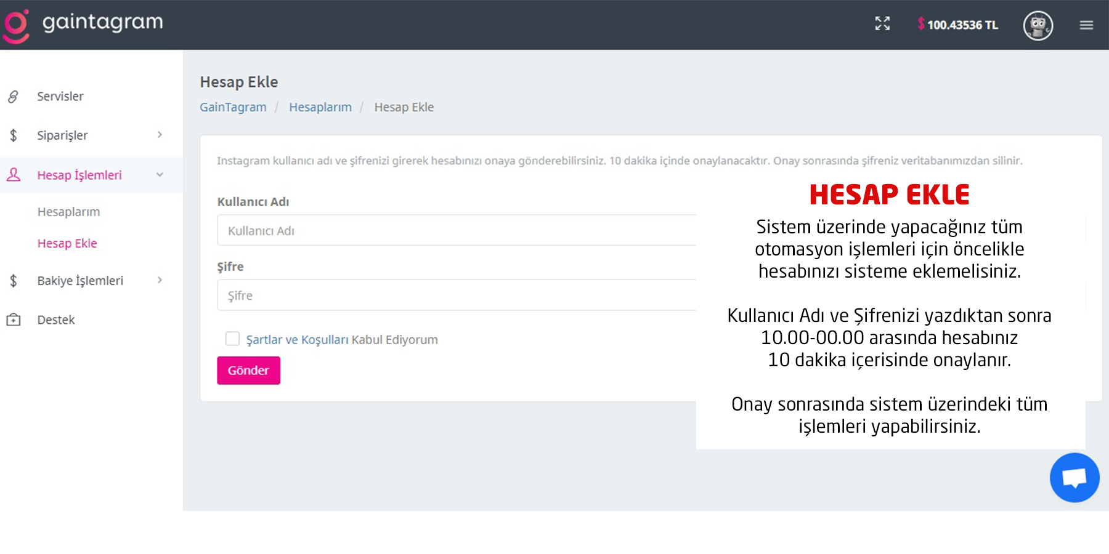Viewport: 1109px width, 554px height.
Task: Open the hamburger menu in header
Action: [x=1086, y=25]
